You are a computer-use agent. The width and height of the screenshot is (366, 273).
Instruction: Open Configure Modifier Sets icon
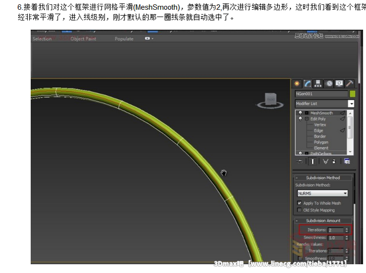tap(347, 161)
